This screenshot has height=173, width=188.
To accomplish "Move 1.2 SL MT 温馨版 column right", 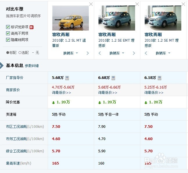I will pos(88,53).
